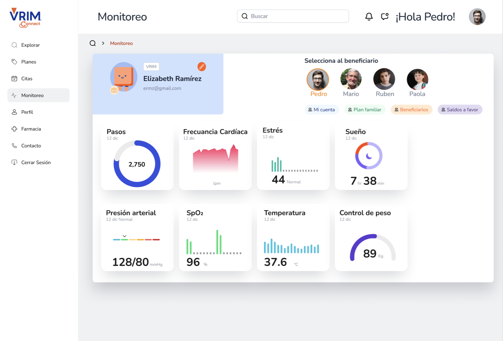503x341 pixels.
Task: Click the camera icon on profile avatar
Action: 114,90
